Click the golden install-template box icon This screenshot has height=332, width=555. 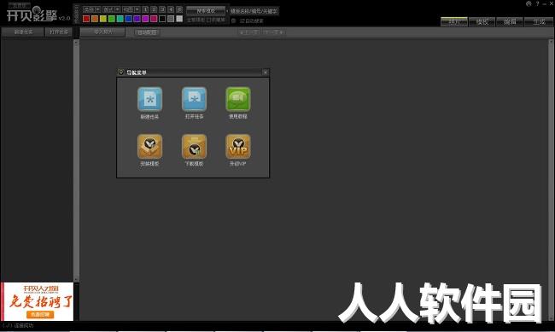tap(149, 146)
